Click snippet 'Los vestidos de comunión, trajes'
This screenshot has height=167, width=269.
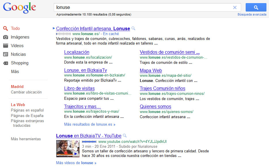tap(169, 99)
